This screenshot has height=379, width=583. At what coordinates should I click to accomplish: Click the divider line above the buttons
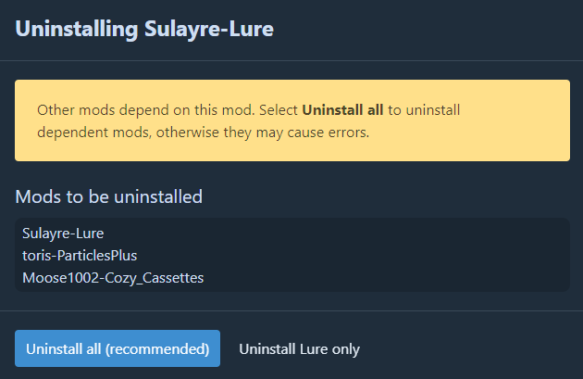click(x=291, y=310)
